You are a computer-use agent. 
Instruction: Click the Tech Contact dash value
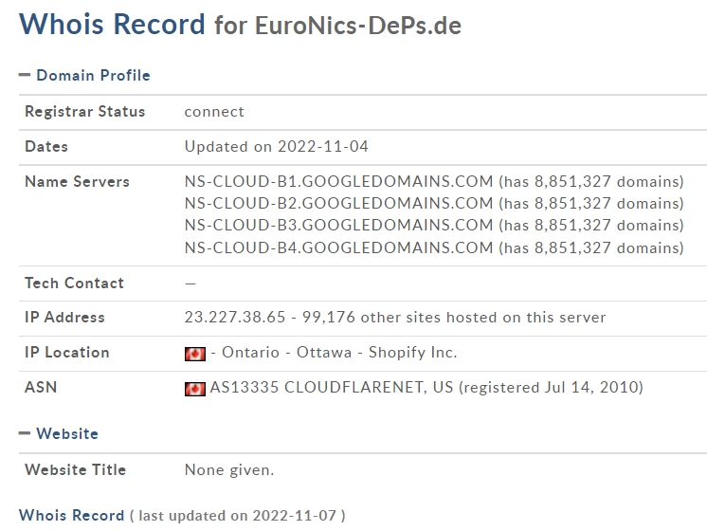pos(190,284)
